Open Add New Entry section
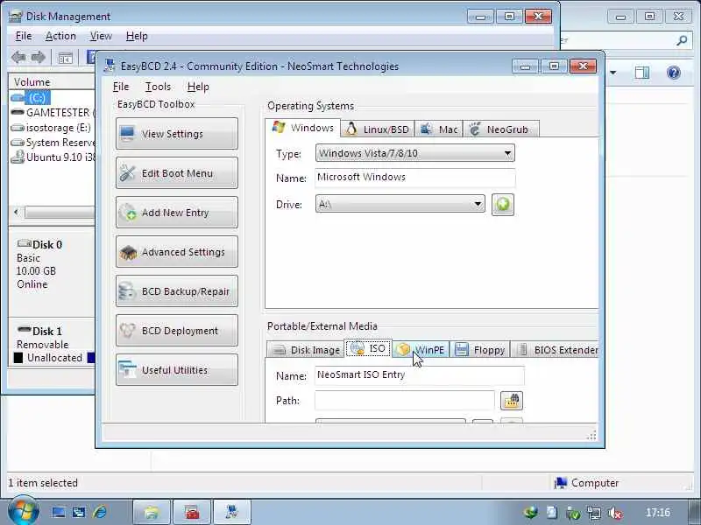This screenshot has width=701, height=525. [177, 213]
